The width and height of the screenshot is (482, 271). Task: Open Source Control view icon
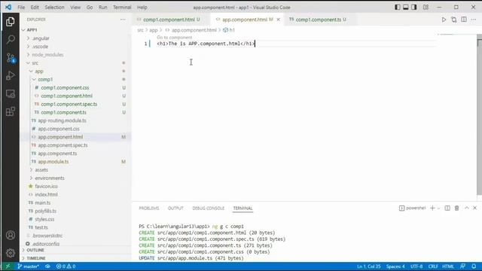(x=10, y=57)
